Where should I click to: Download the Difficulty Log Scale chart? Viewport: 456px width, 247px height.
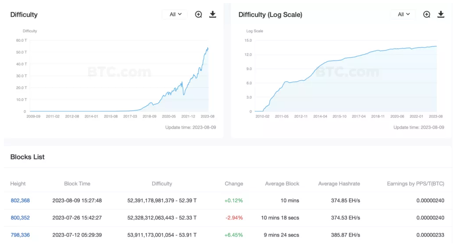coord(441,14)
